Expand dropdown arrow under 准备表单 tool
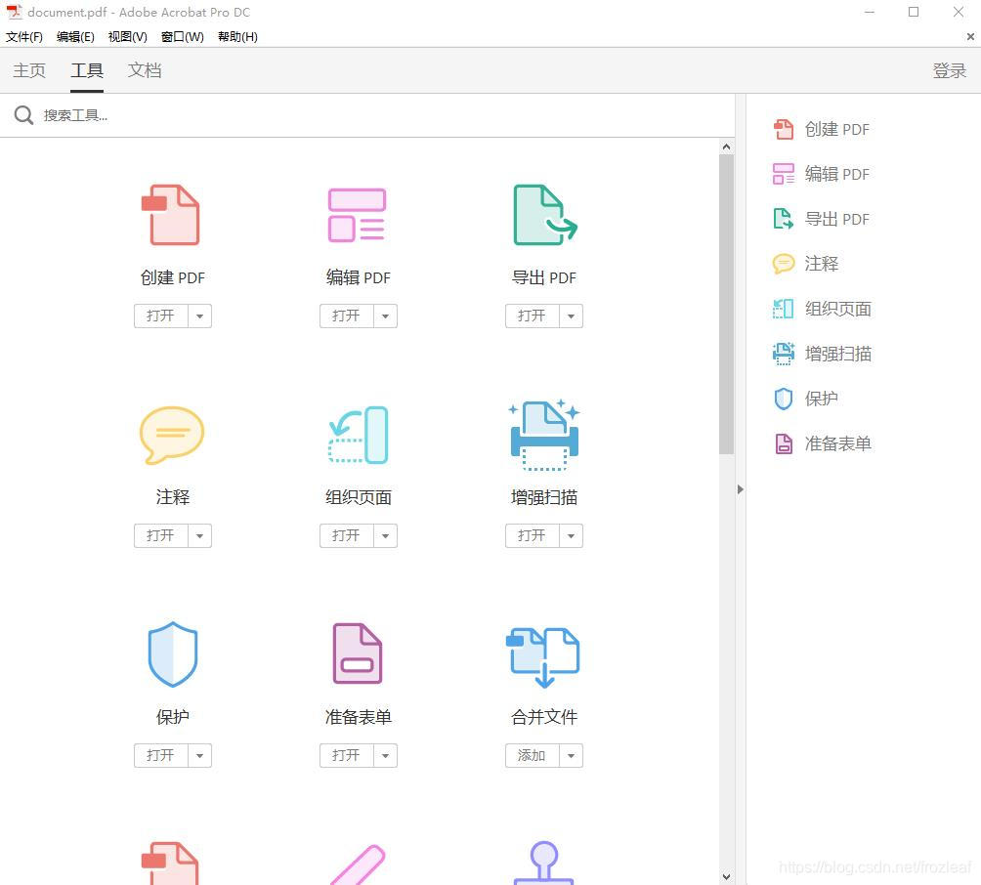Screen dimensions: 981x885 (x=385, y=755)
